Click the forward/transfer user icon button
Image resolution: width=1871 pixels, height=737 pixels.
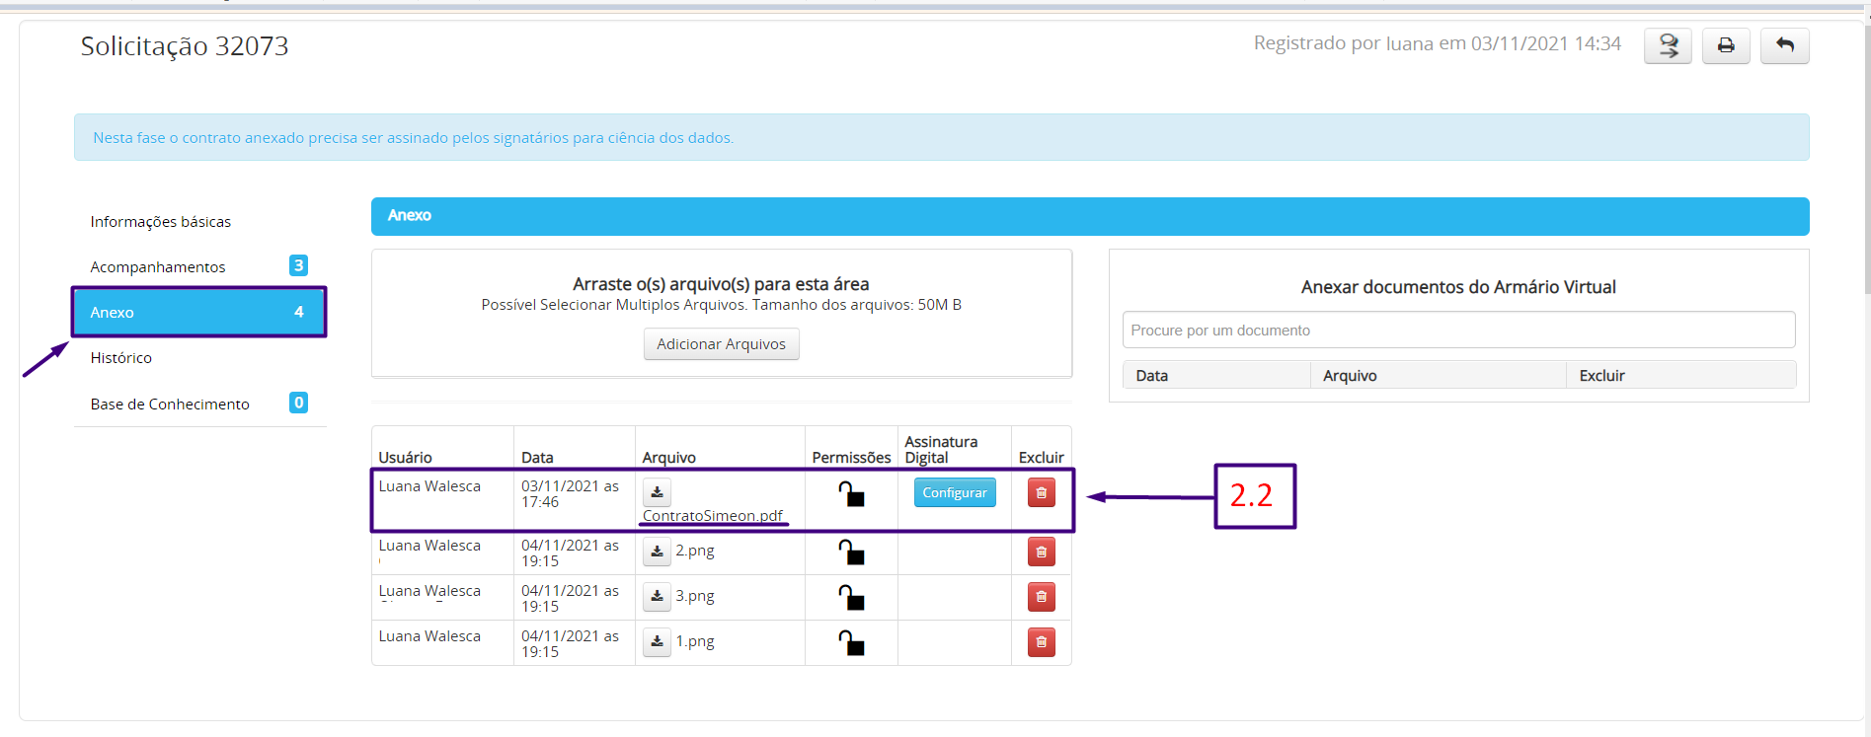click(1668, 46)
